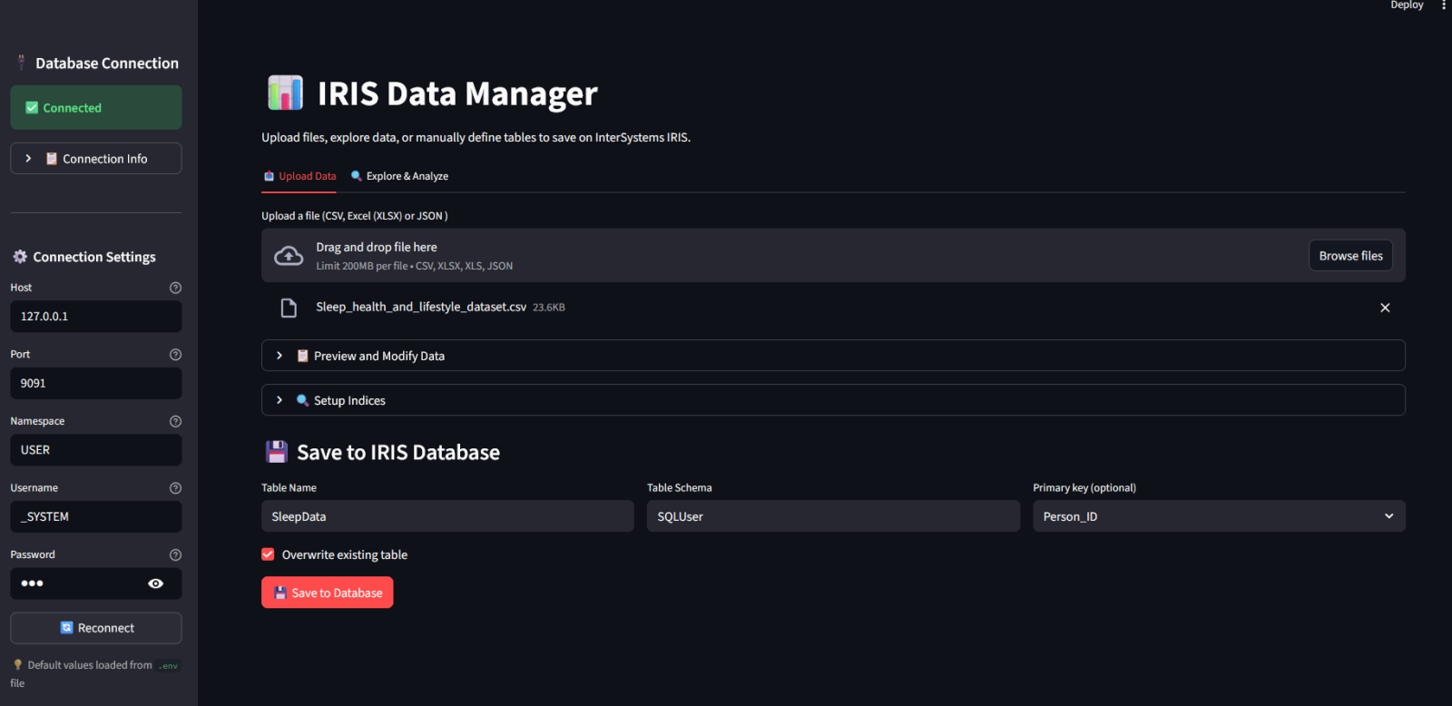Click the Namespace help question icon
This screenshot has height=706, width=1452.
175,421
